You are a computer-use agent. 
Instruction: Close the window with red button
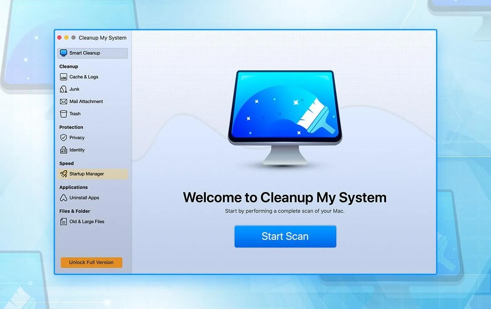click(x=59, y=37)
